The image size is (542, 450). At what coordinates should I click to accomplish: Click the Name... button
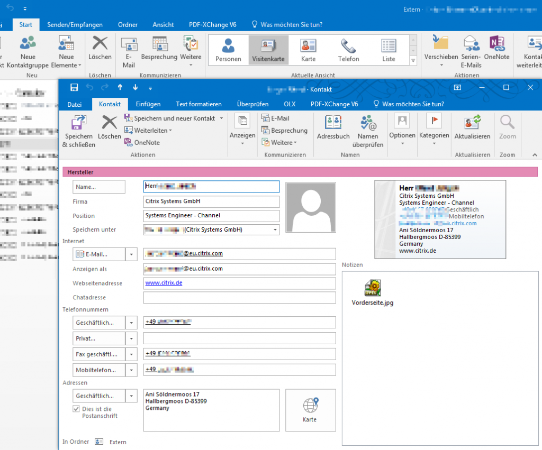99,187
